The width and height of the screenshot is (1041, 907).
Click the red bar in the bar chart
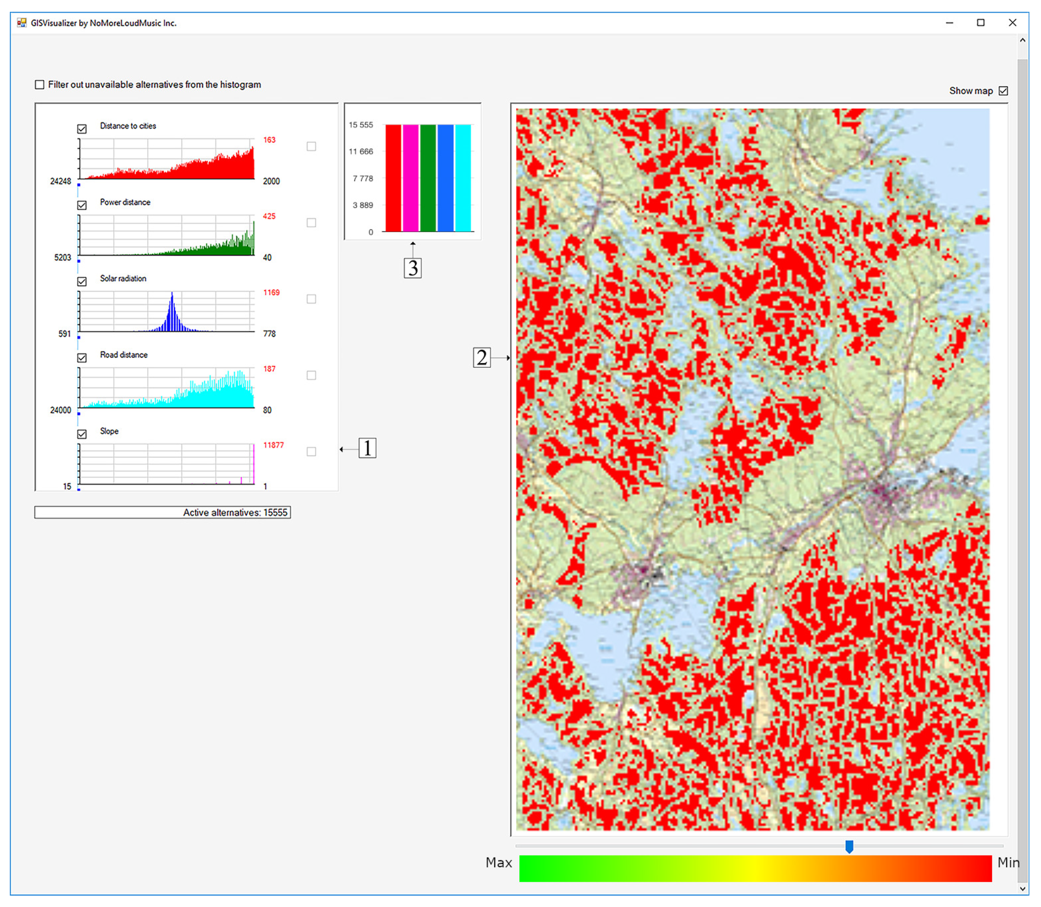pyautogui.click(x=394, y=178)
